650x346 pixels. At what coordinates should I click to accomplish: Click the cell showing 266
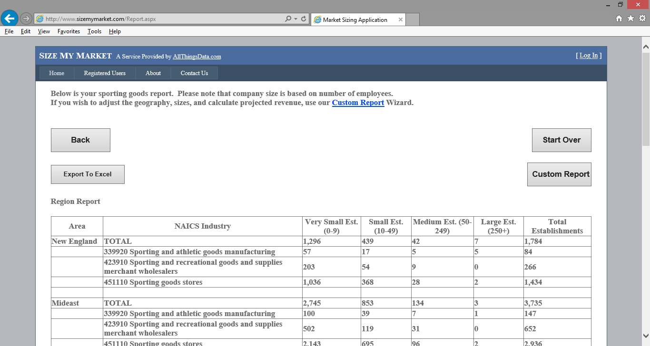click(557, 267)
